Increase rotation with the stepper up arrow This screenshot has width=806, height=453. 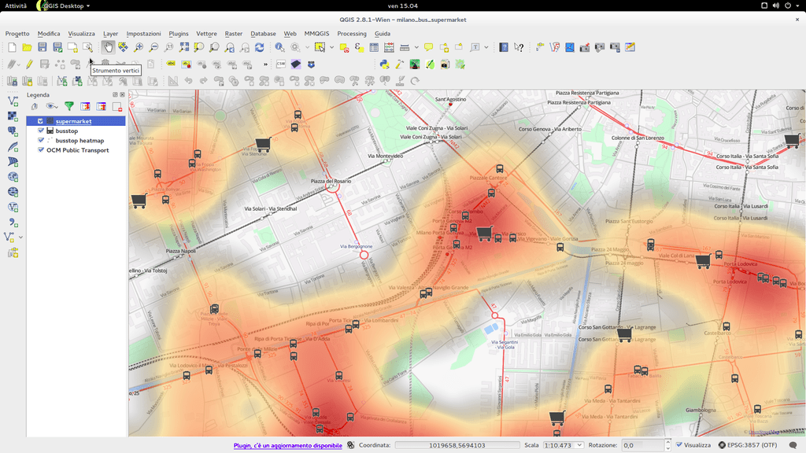[667, 442]
